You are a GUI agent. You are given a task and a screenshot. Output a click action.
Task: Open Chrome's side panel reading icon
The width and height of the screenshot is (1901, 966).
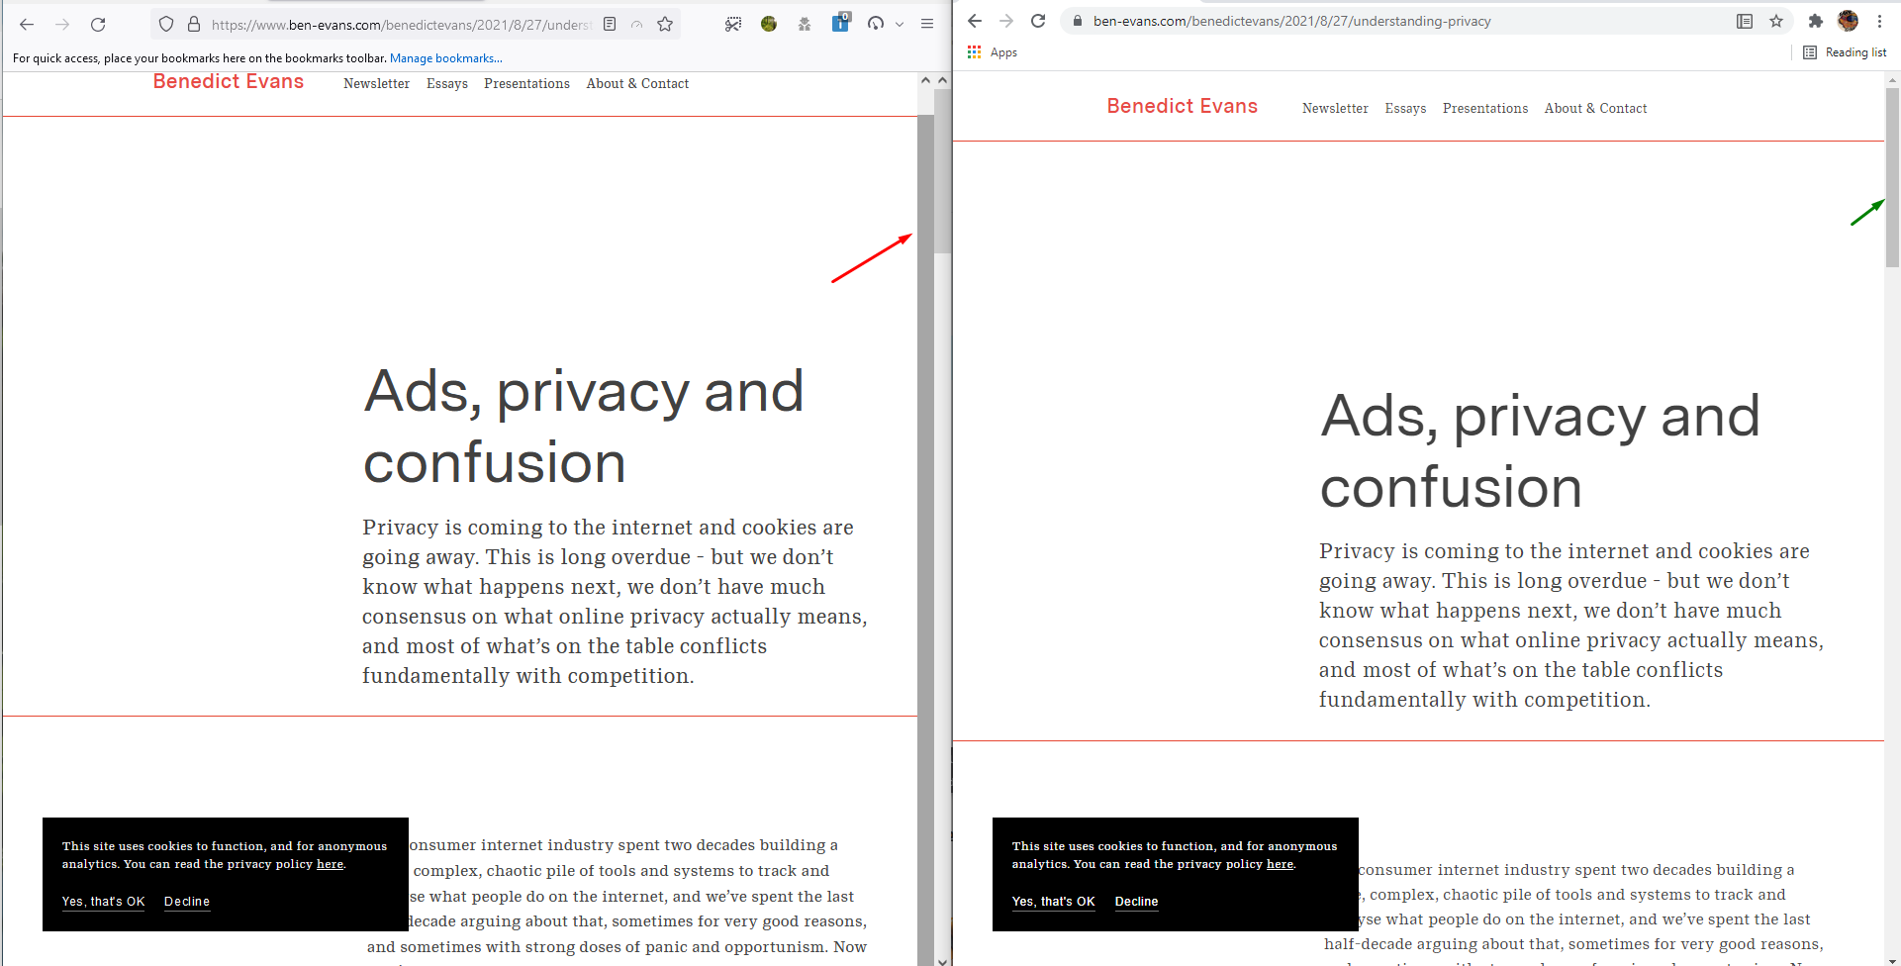click(x=1745, y=21)
